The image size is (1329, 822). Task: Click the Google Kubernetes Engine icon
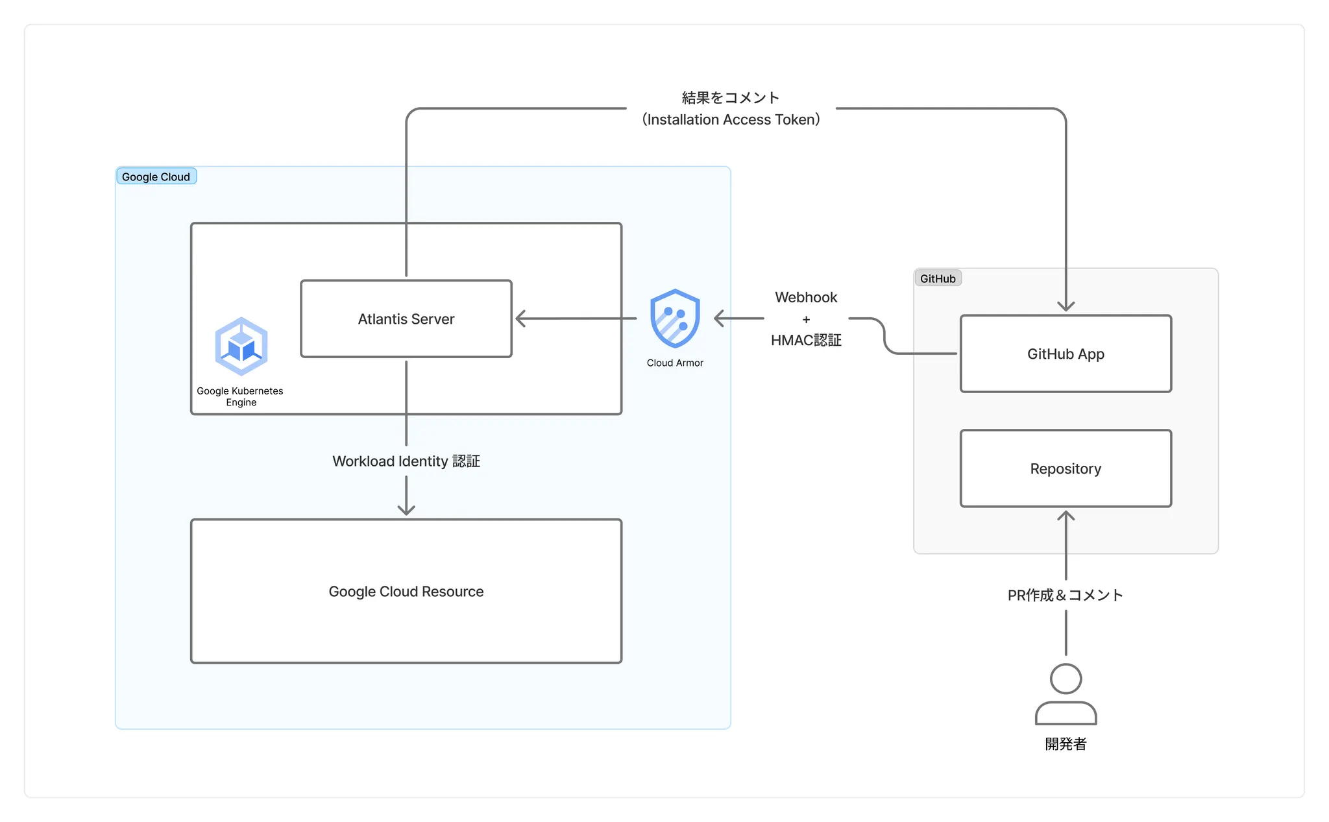click(x=241, y=346)
